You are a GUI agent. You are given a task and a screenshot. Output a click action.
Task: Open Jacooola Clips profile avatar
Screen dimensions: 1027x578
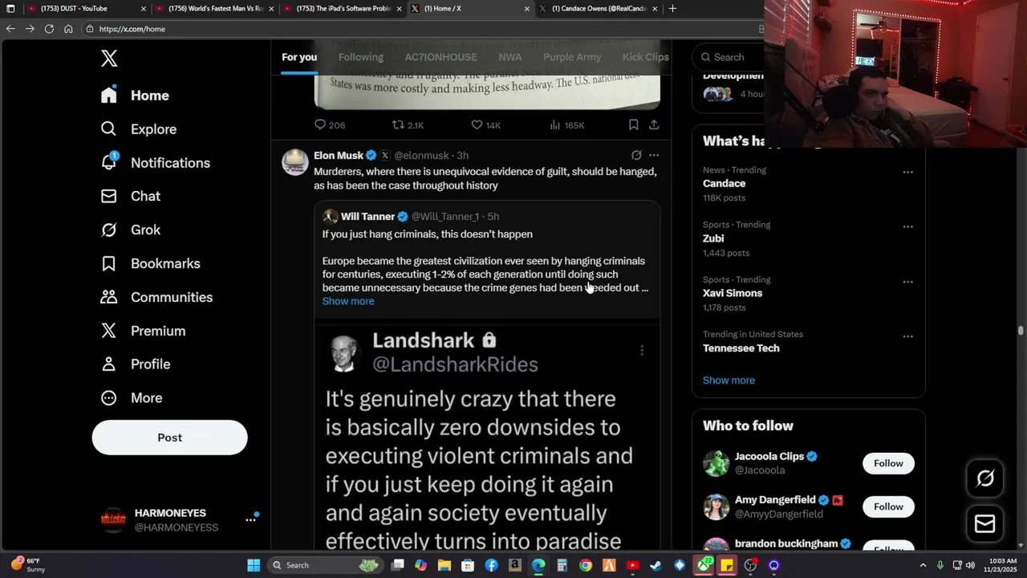[716, 463]
